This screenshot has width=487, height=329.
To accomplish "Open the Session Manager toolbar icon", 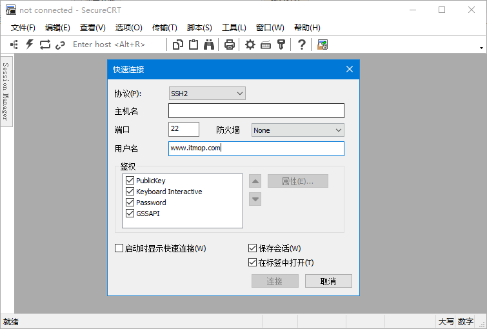I will click(14, 45).
